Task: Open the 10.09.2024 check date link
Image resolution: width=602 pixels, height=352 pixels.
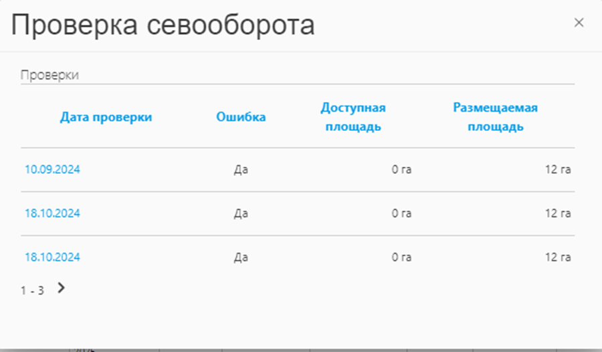Action: point(52,170)
